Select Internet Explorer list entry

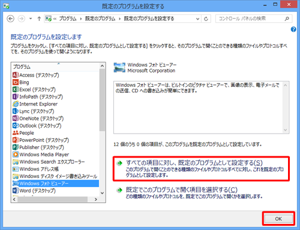(56, 104)
